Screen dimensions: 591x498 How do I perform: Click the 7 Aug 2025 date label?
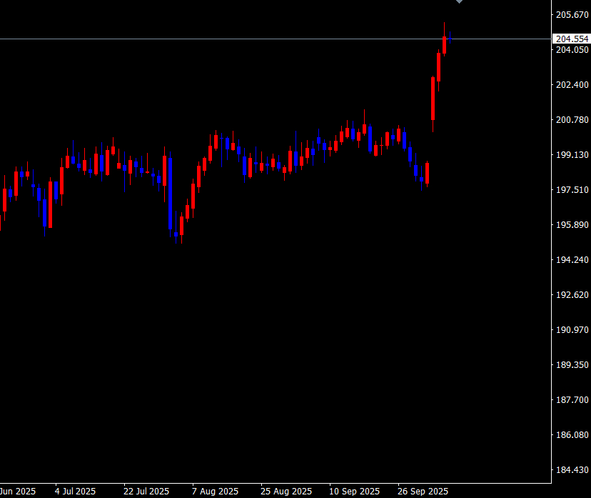point(216,492)
